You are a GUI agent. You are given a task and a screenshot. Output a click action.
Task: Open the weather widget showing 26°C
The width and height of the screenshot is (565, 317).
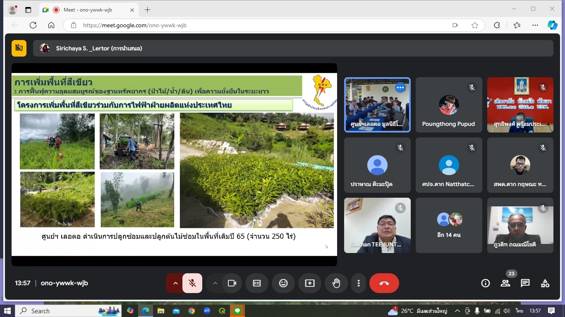[418, 311]
